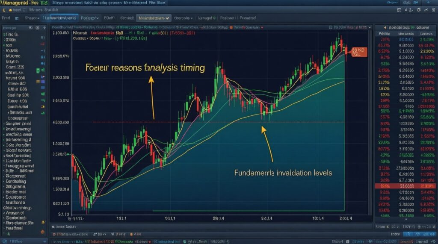438x244 pixels.
Task: Click the small icon left of 'Sinnel Gnb,rt'
Action: tap(53, 226)
